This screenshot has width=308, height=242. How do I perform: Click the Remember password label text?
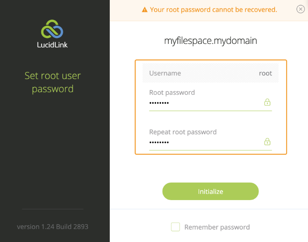(217, 227)
